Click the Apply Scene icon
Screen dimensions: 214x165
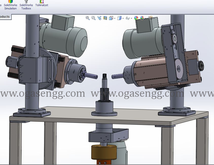(x=142, y=18)
